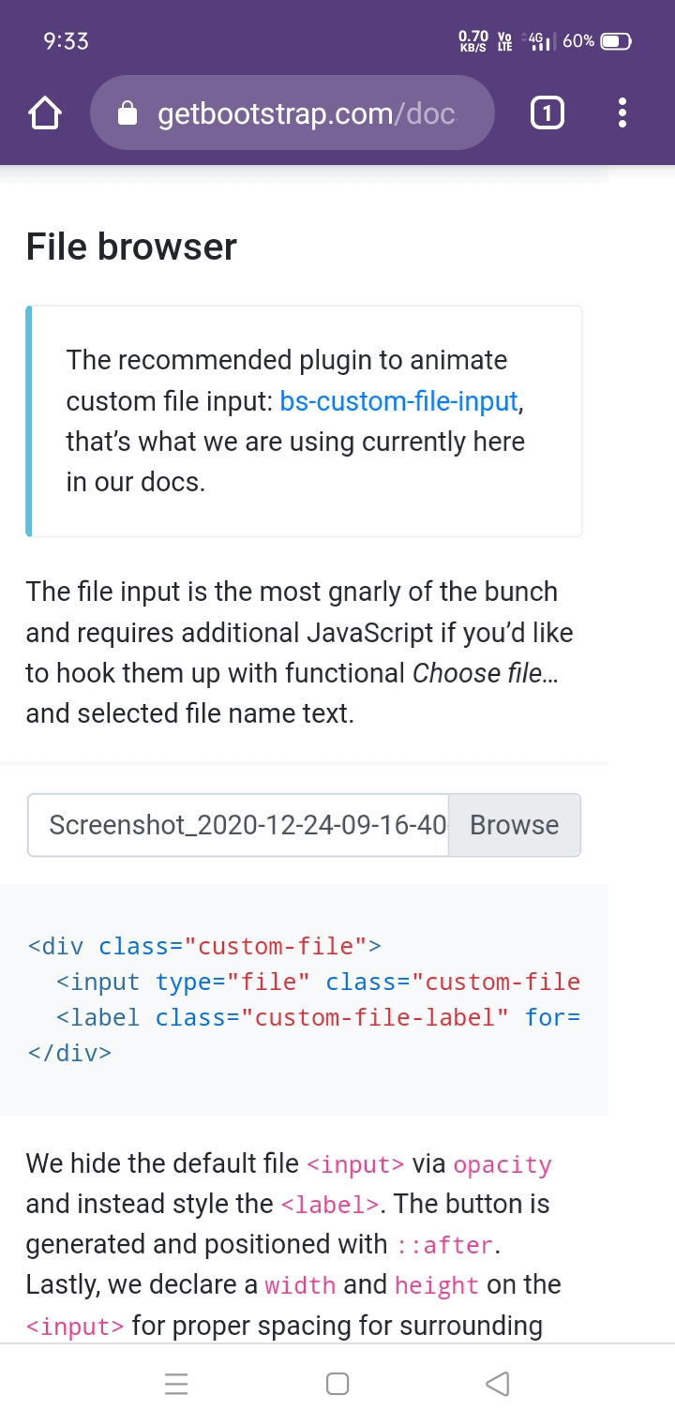The height and width of the screenshot is (1425, 675).
Task: Tap the highlighted opacity code text
Action: 503,1163
